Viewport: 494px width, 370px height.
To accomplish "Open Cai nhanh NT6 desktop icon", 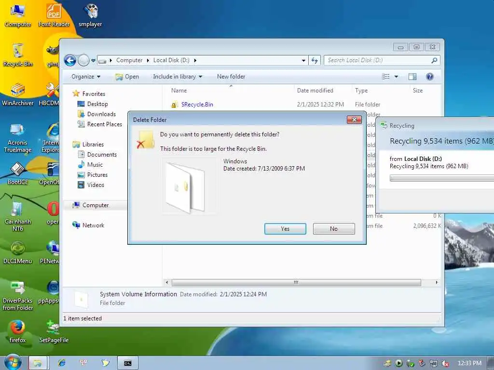I will [18, 217].
